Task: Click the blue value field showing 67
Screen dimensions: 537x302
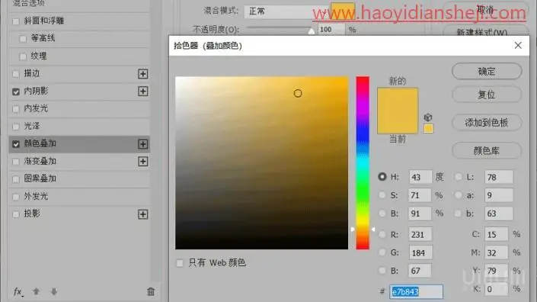Action: pyautogui.click(x=420, y=271)
